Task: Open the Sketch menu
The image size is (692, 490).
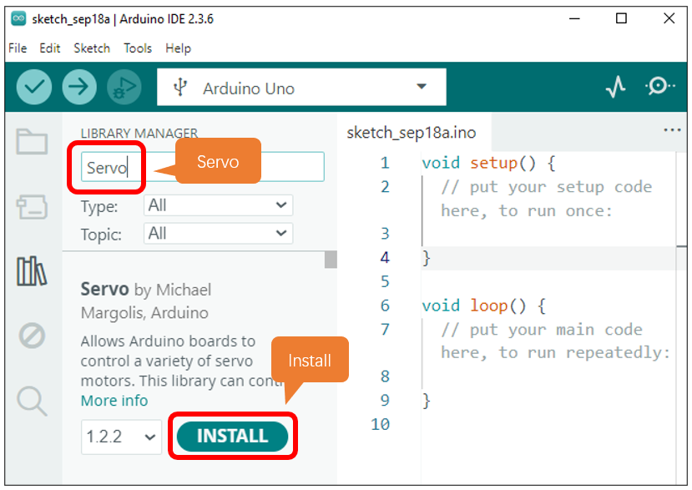Action: (x=92, y=48)
